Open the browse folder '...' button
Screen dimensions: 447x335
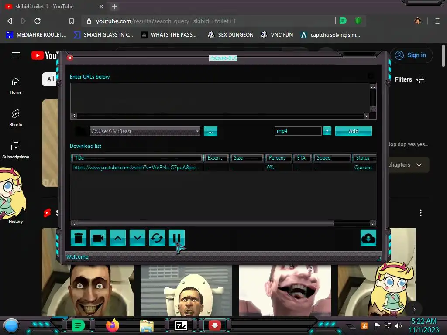(210, 131)
